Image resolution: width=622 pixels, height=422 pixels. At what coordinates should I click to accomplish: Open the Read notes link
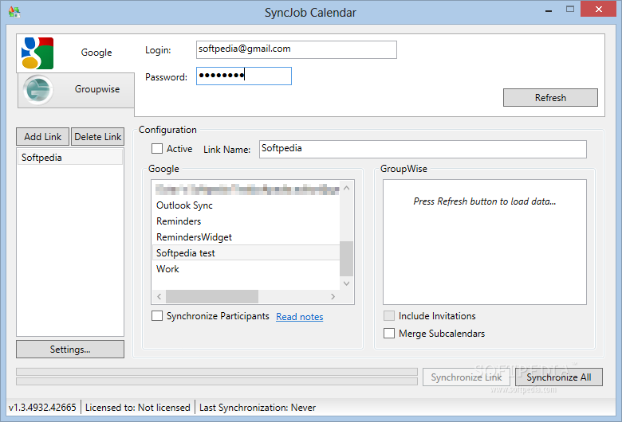coord(300,317)
